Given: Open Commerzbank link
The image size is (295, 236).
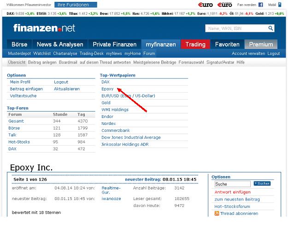Looking at the screenshot, I should click(x=116, y=130).
